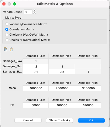Confirm with the OK button
Image resolution: width=110 pixels, height=127 pixels.
[91, 120]
